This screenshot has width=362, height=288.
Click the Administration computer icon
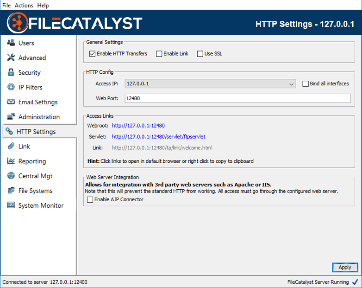(x=11, y=116)
